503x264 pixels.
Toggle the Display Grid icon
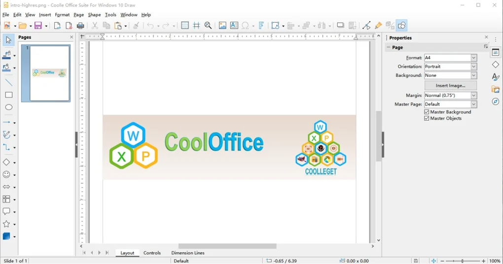(x=185, y=26)
